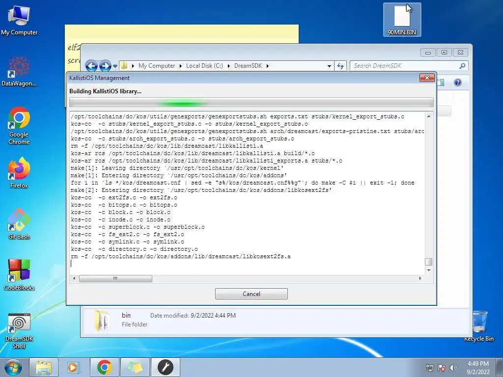
Task: Click up arrow of log vertical scrollbar
Action: (428, 116)
